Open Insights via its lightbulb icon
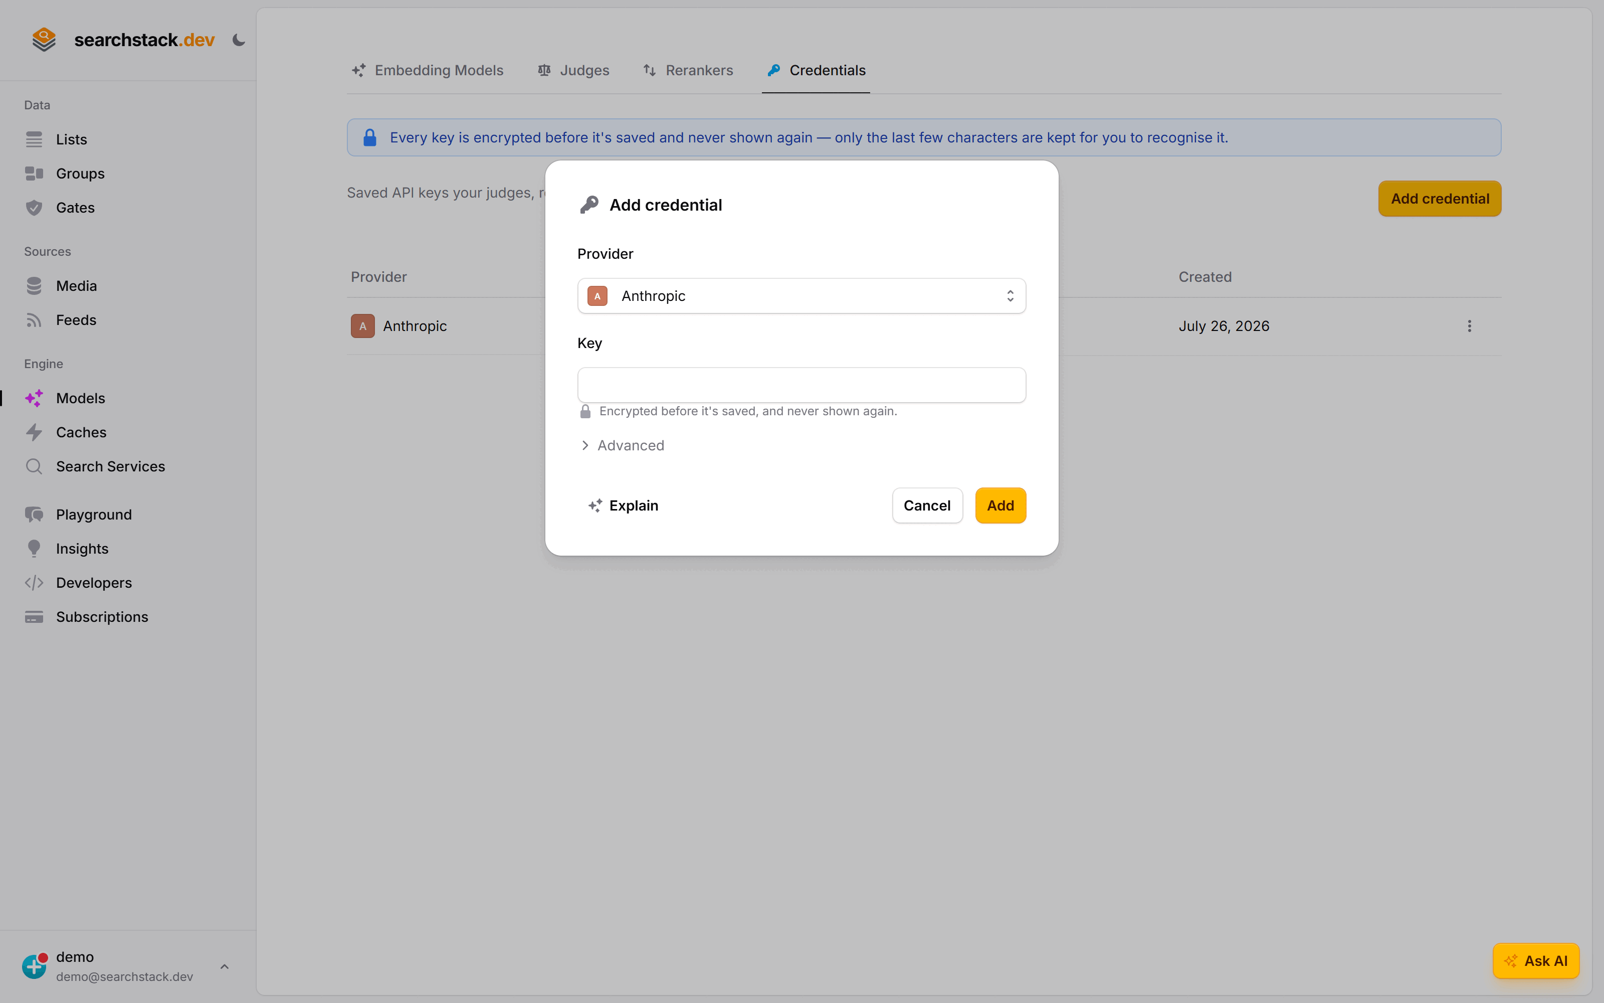The width and height of the screenshot is (1604, 1003). point(34,549)
